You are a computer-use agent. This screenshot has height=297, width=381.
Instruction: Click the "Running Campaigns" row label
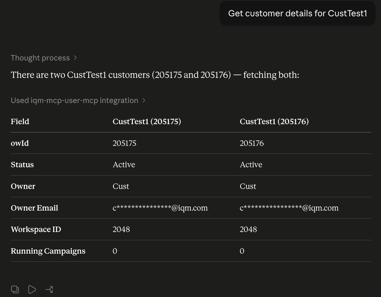pyautogui.click(x=48, y=251)
